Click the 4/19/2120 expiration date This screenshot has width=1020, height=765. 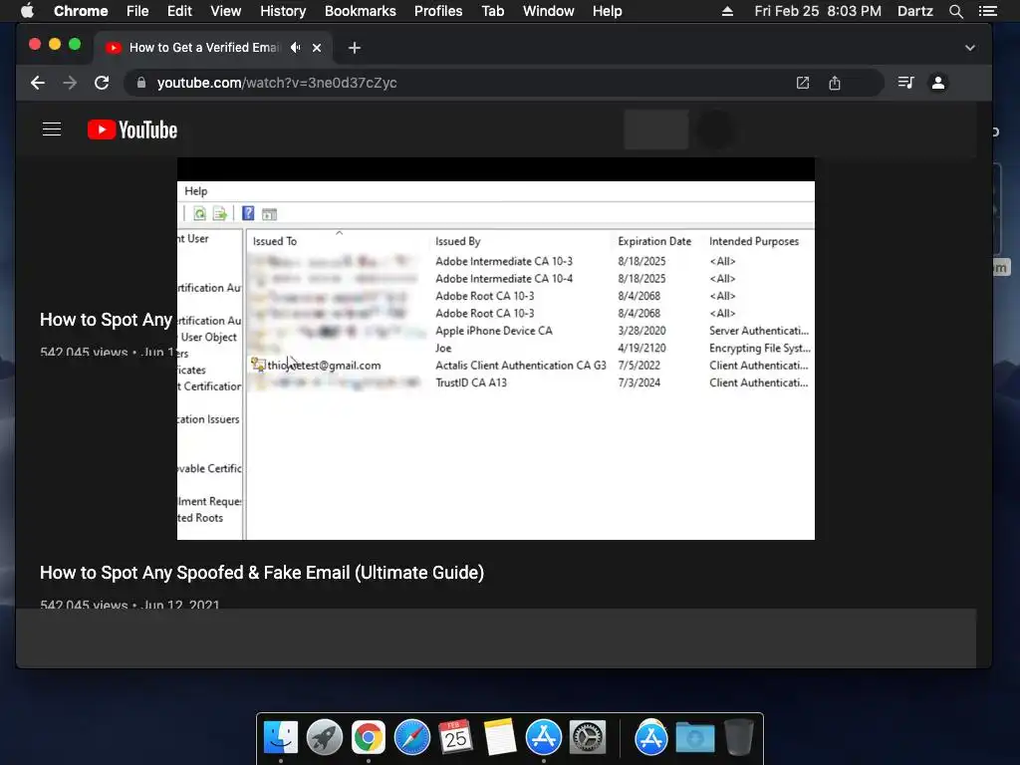(x=641, y=348)
